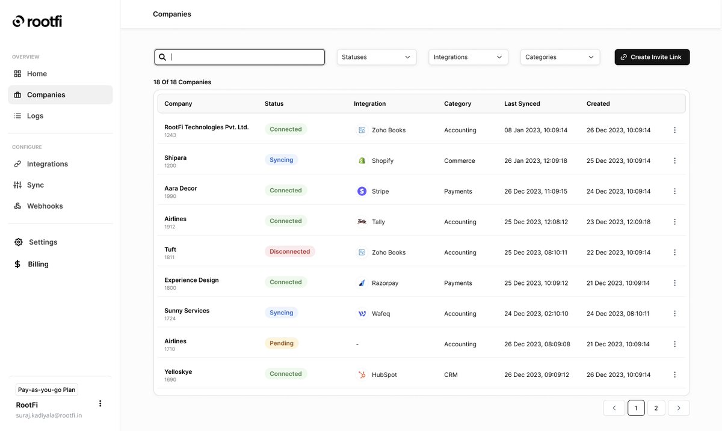722x431 pixels.
Task: Go to previous page arrow
Action: point(614,408)
